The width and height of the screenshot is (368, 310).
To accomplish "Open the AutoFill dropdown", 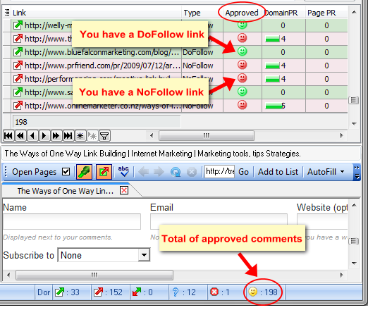I will click(x=326, y=172).
